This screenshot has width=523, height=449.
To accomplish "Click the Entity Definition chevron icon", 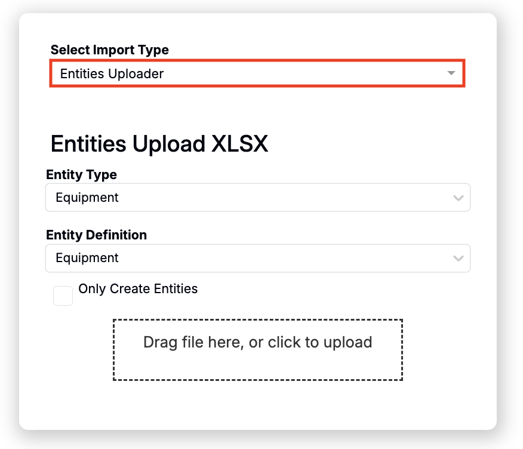I will (x=458, y=259).
